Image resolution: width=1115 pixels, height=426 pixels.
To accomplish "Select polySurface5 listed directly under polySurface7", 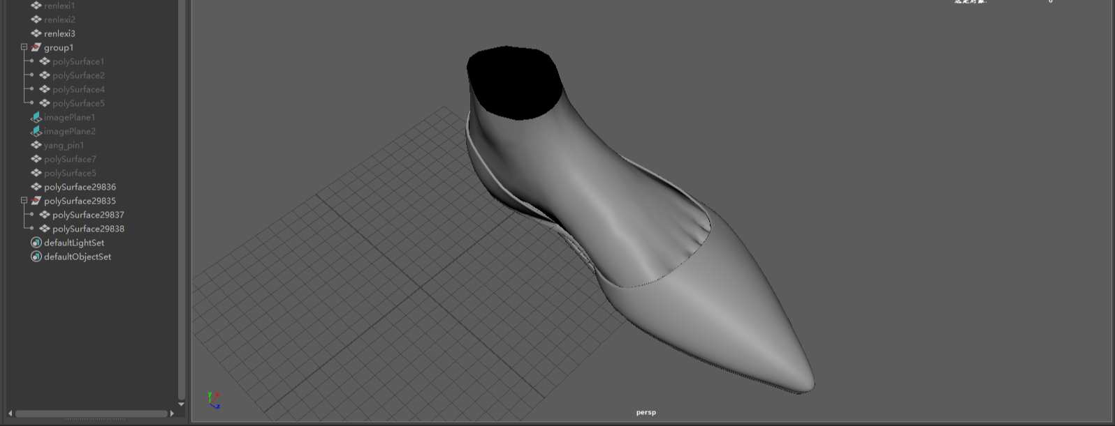I will pos(70,173).
